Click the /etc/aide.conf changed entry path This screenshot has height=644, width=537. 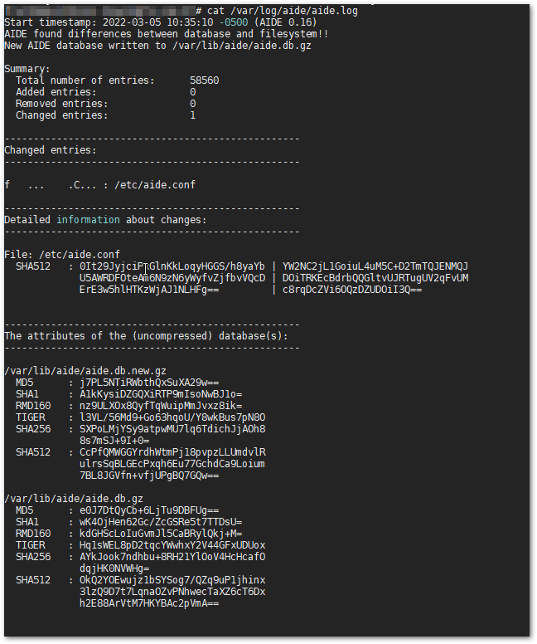155,185
